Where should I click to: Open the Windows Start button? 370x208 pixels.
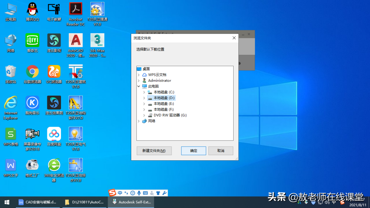tap(7, 202)
